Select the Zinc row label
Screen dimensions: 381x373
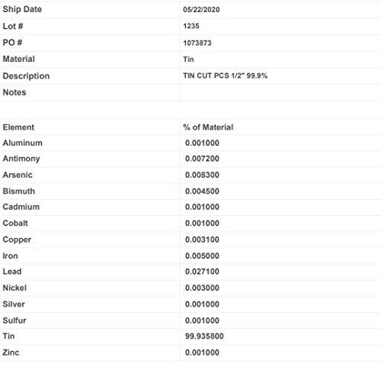pyautogui.click(x=11, y=352)
